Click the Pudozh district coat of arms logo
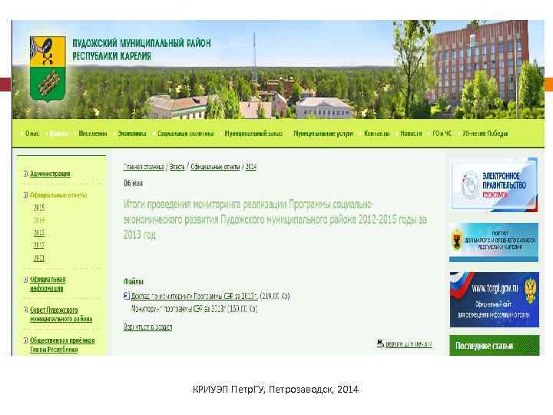Image resolution: width=553 pixels, height=415 pixels. click(x=48, y=69)
